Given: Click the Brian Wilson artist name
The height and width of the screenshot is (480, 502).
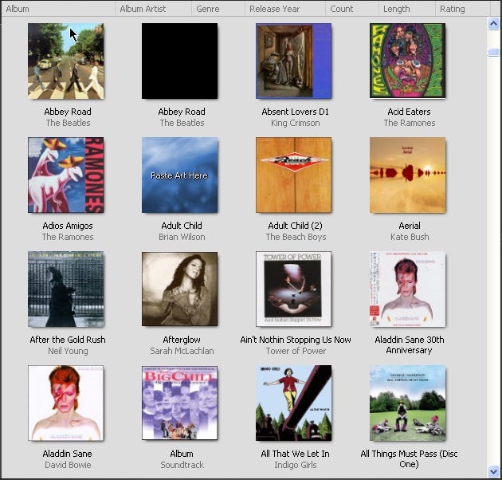Looking at the screenshot, I should click(182, 237).
